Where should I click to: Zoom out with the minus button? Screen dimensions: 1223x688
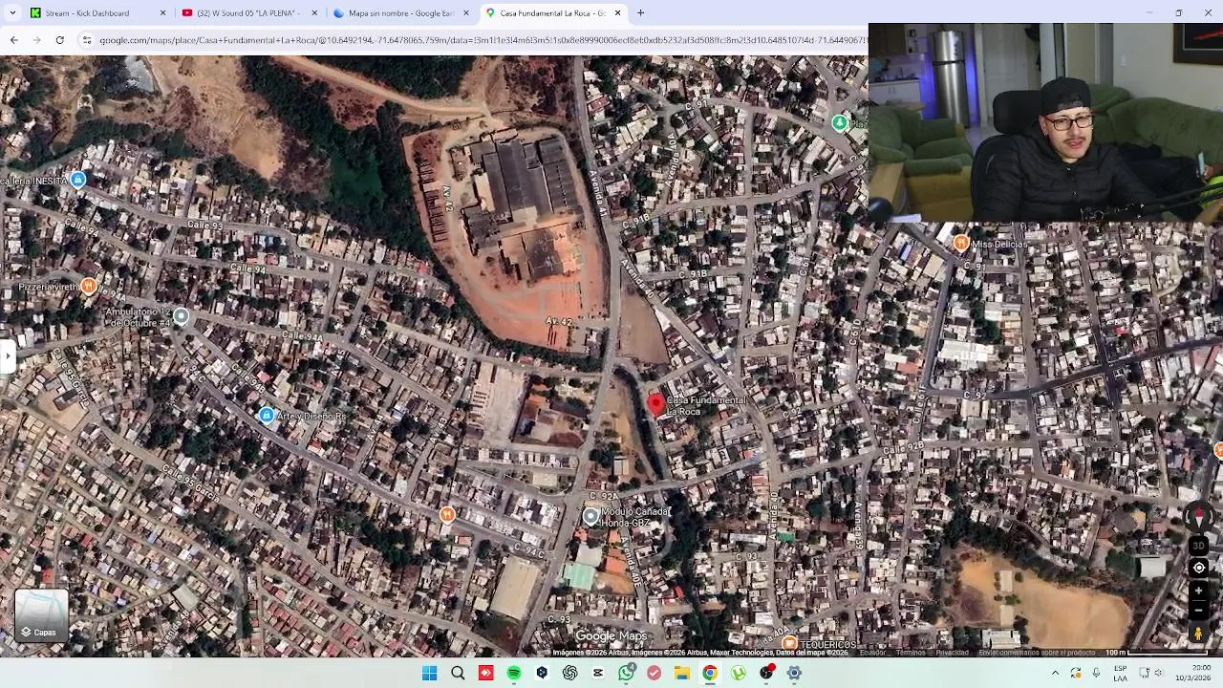(x=1199, y=610)
